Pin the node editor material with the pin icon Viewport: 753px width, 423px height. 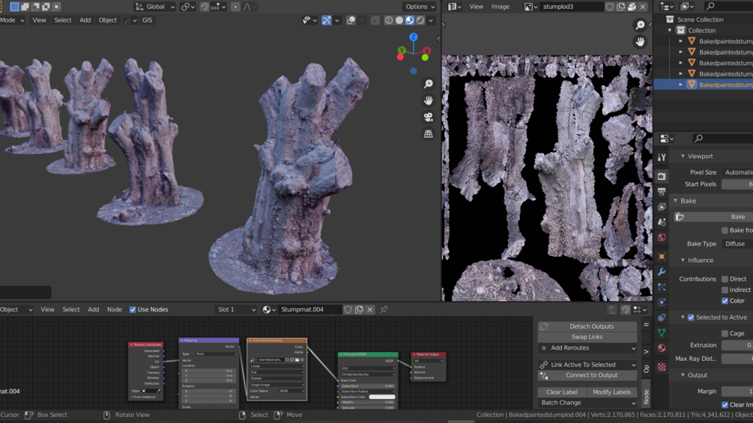[x=384, y=309]
